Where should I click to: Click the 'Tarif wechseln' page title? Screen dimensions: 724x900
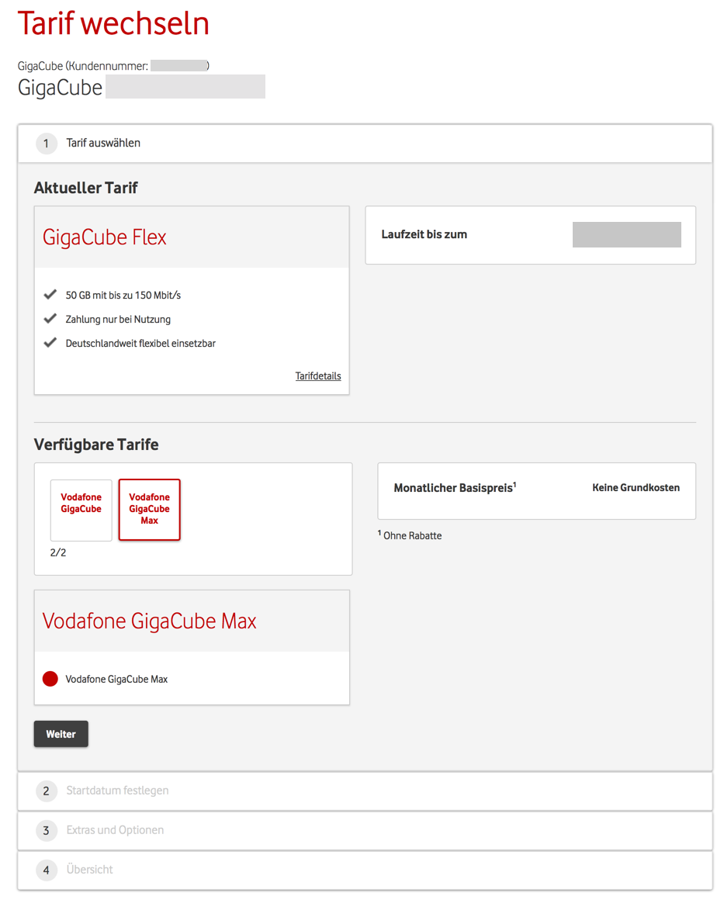point(113,23)
